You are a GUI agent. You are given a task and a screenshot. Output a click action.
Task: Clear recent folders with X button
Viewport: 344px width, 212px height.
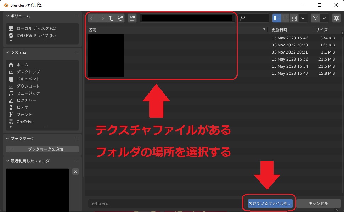(75, 172)
